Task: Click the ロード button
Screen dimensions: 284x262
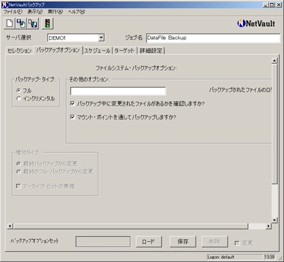Action: coord(149,242)
